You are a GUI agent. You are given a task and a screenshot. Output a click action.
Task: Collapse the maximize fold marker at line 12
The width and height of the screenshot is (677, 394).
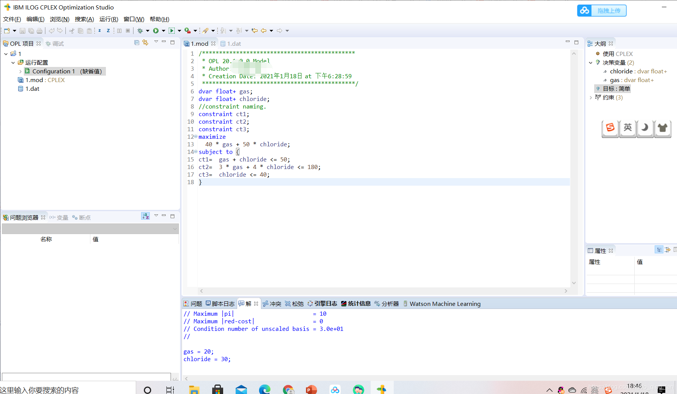tap(196, 137)
